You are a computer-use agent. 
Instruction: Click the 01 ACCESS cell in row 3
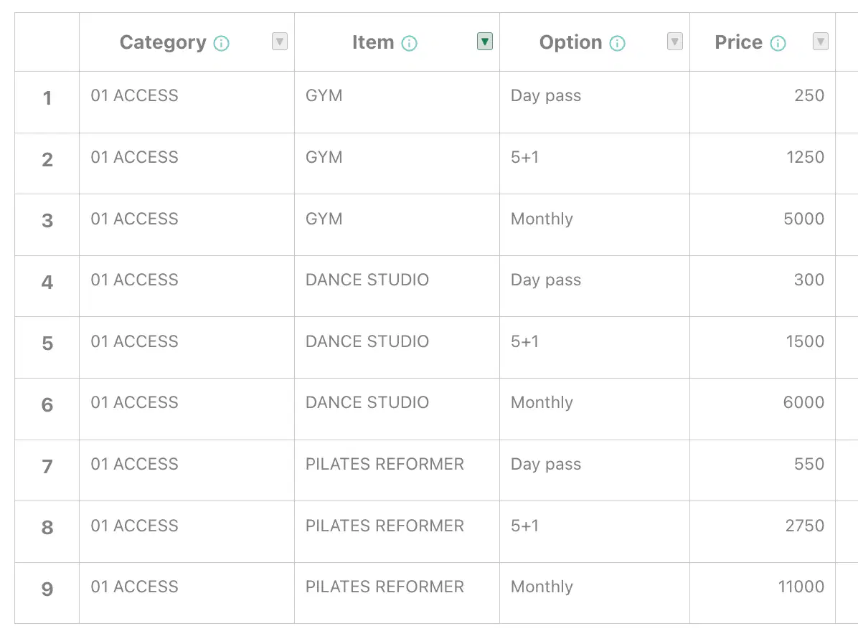(x=187, y=224)
